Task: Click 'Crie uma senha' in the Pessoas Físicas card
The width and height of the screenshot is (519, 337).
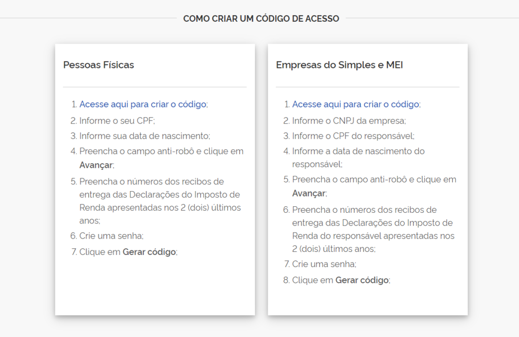Action: coord(112,236)
